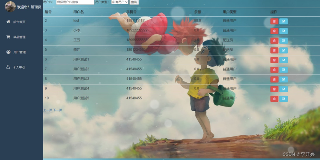The width and height of the screenshot is (320, 160).
Task: Click the person icon beside 个人中心
Action: tap(8, 67)
